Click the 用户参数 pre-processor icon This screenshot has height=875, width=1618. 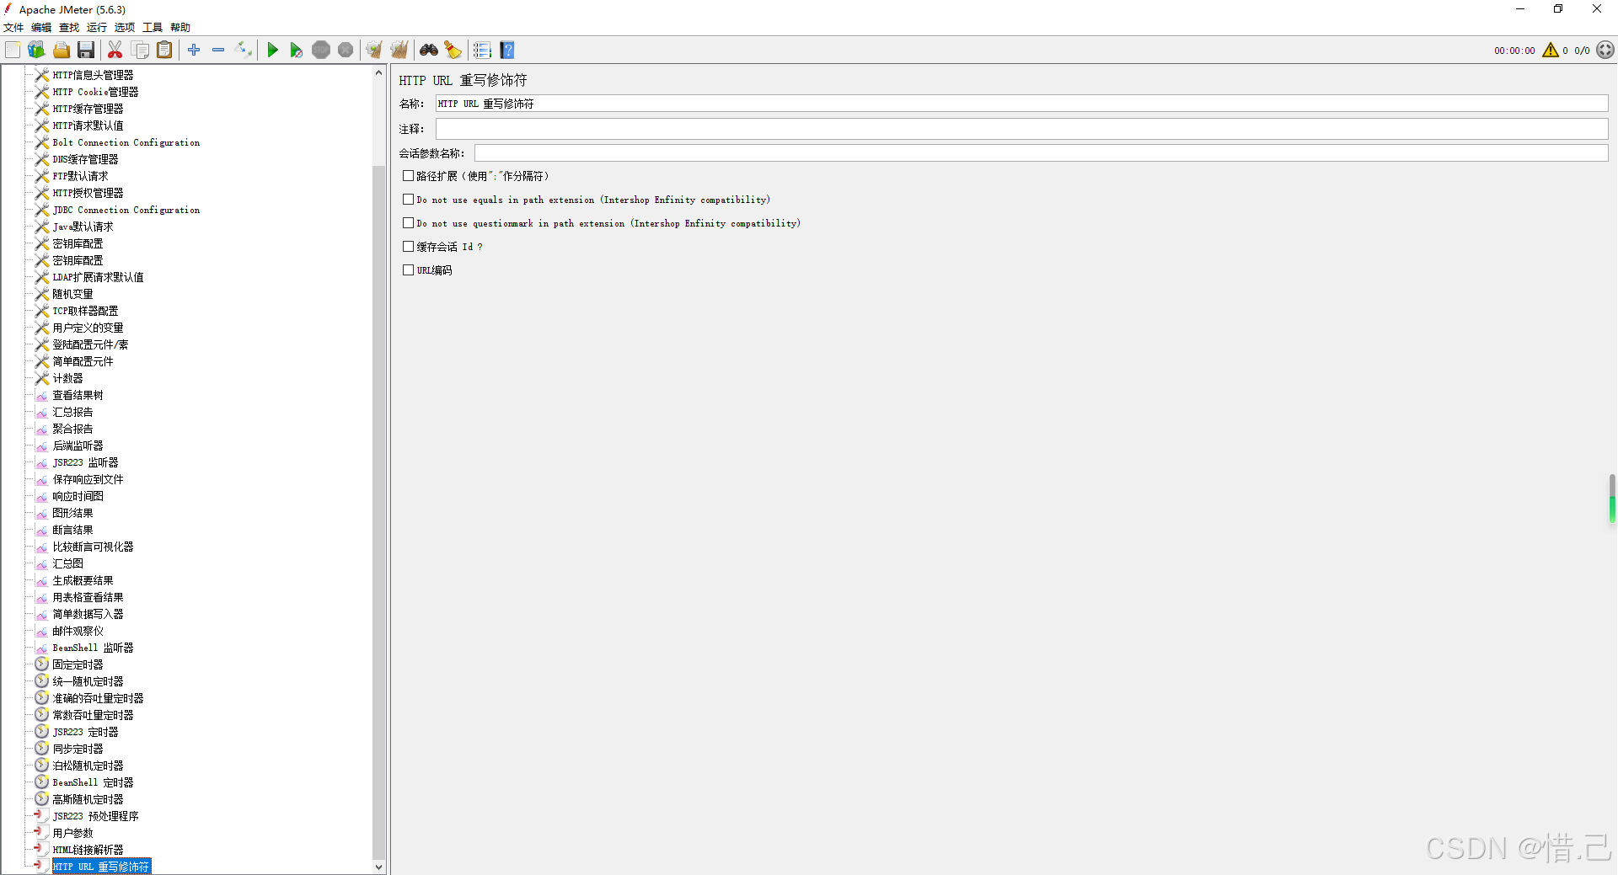coord(41,833)
